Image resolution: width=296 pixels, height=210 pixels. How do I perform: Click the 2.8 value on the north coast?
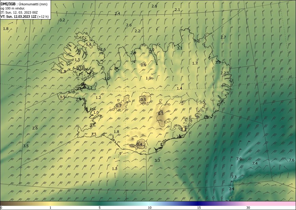point(133,53)
